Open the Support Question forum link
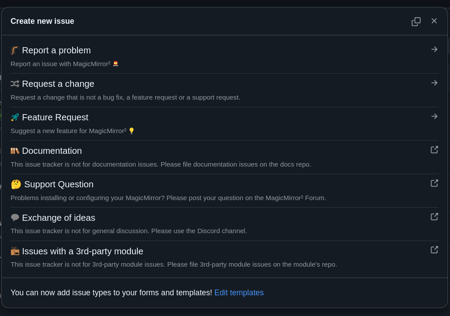This screenshot has width=450, height=316. (59, 184)
